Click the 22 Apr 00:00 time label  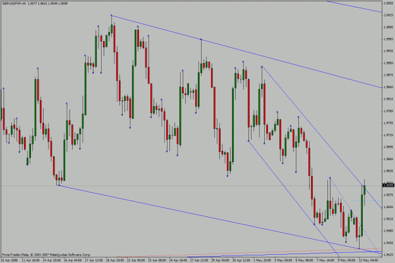[x=136, y=260]
